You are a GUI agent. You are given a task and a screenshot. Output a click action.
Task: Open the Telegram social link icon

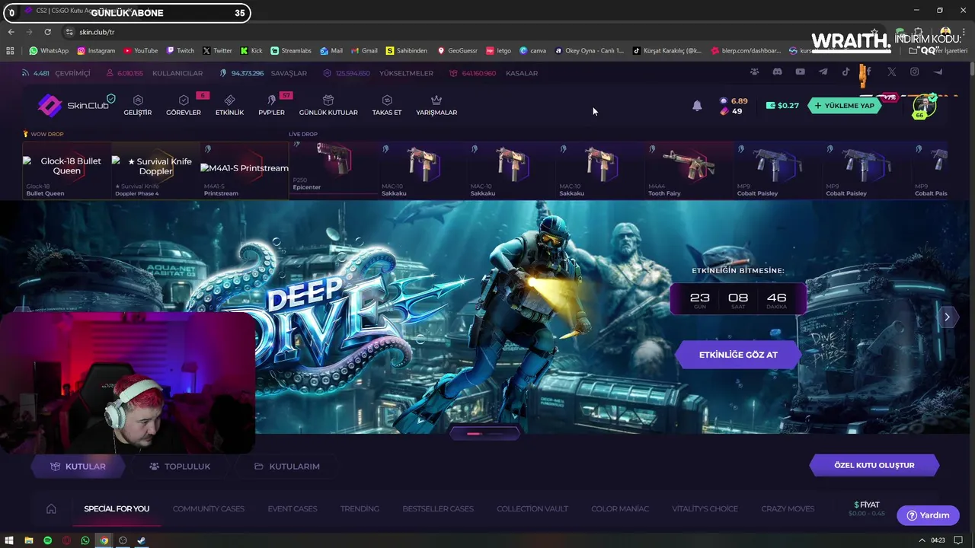[823, 72]
